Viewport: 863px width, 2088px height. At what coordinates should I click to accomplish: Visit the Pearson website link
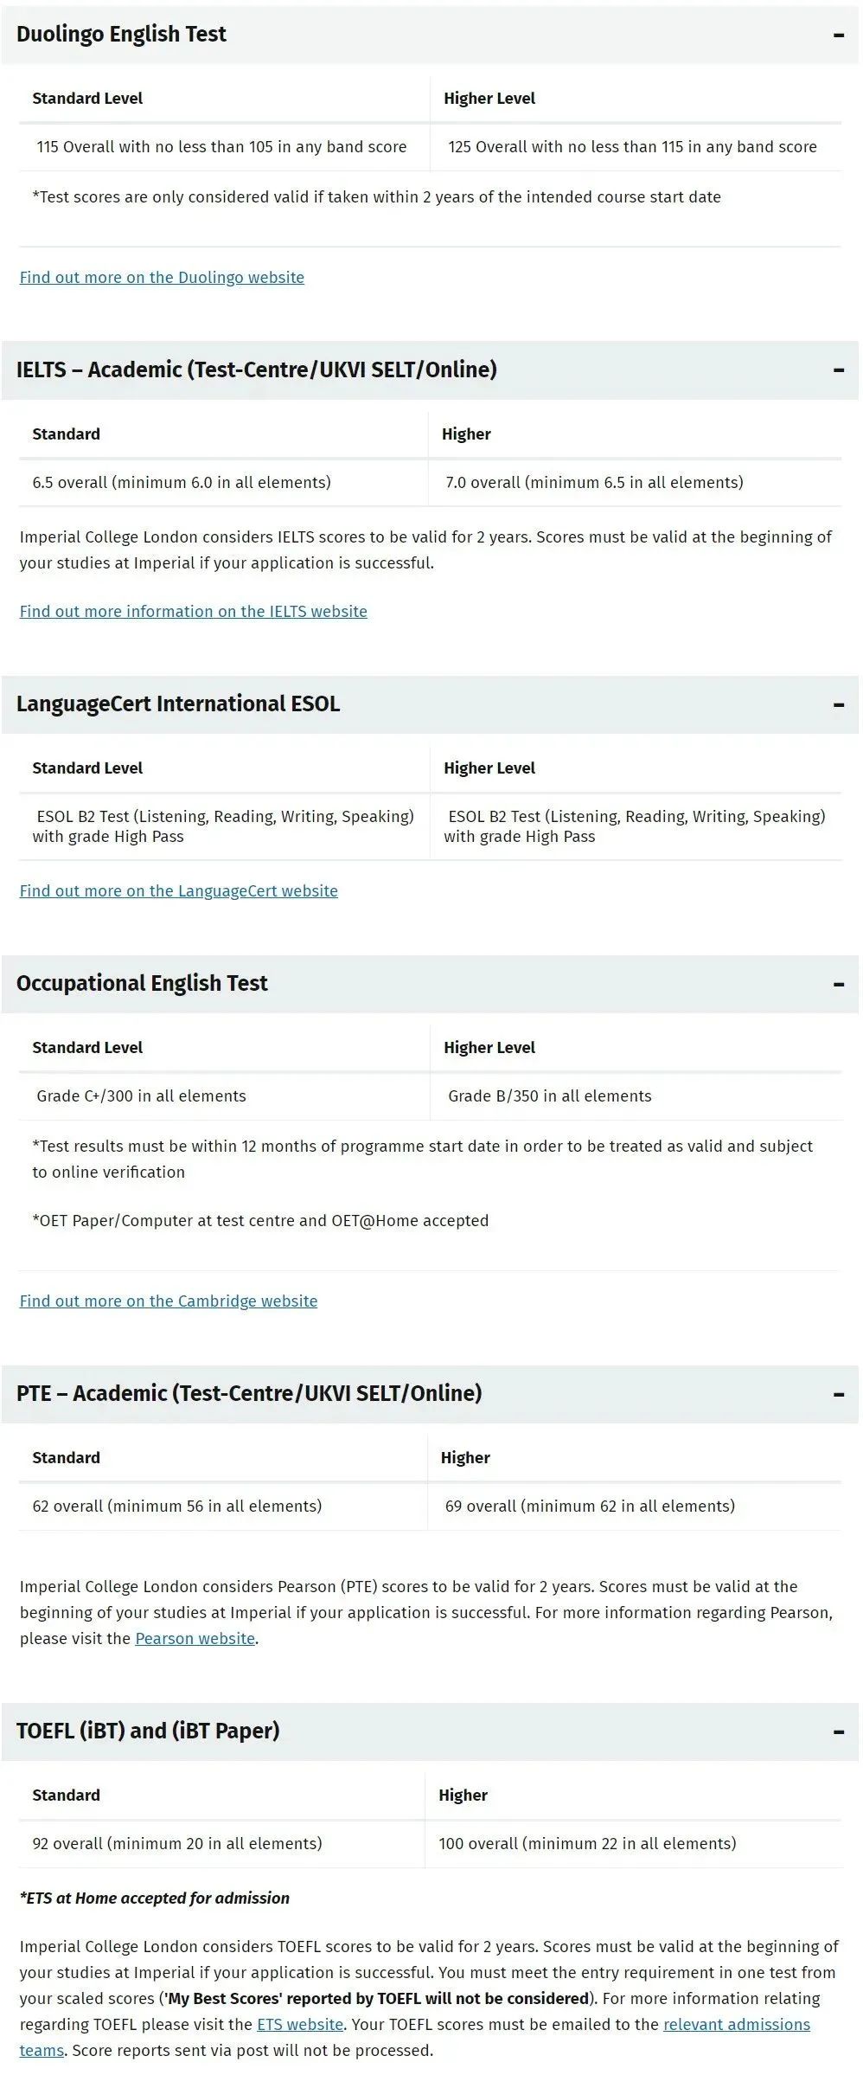click(x=195, y=1639)
